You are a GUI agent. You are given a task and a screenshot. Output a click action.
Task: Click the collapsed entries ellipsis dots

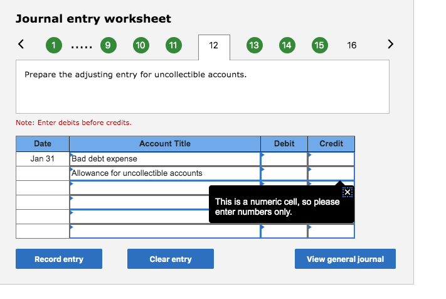coord(82,47)
